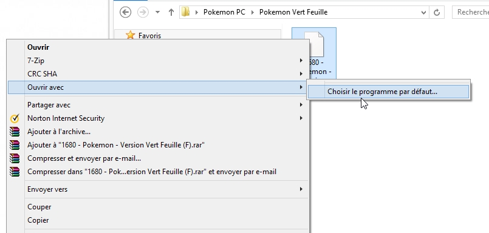The width and height of the screenshot is (489, 233).
Task: Click the folder icon in address bar
Action: (x=185, y=12)
